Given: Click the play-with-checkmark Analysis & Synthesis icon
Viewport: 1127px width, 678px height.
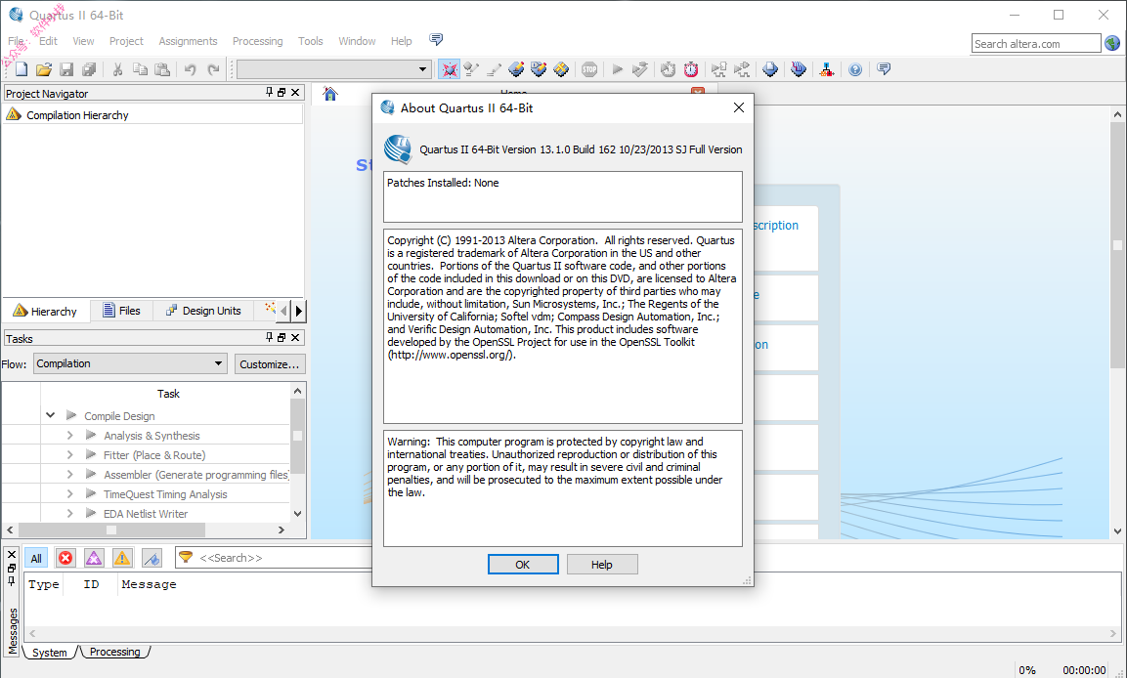Looking at the screenshot, I should pyautogui.click(x=639, y=69).
